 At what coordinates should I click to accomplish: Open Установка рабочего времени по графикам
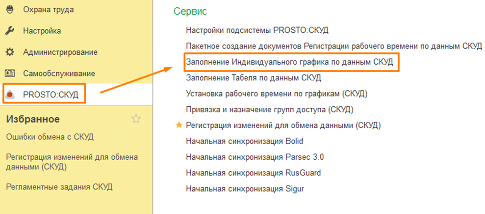pyautogui.click(x=277, y=94)
